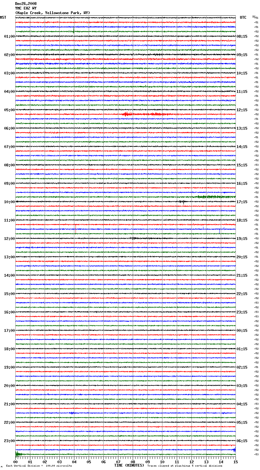
Task: Select the 05:00 MST time label
Action: tap(9, 110)
